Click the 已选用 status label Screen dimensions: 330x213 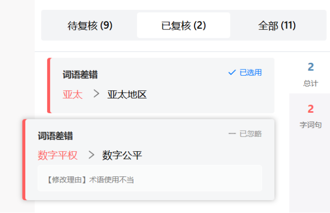pos(250,72)
